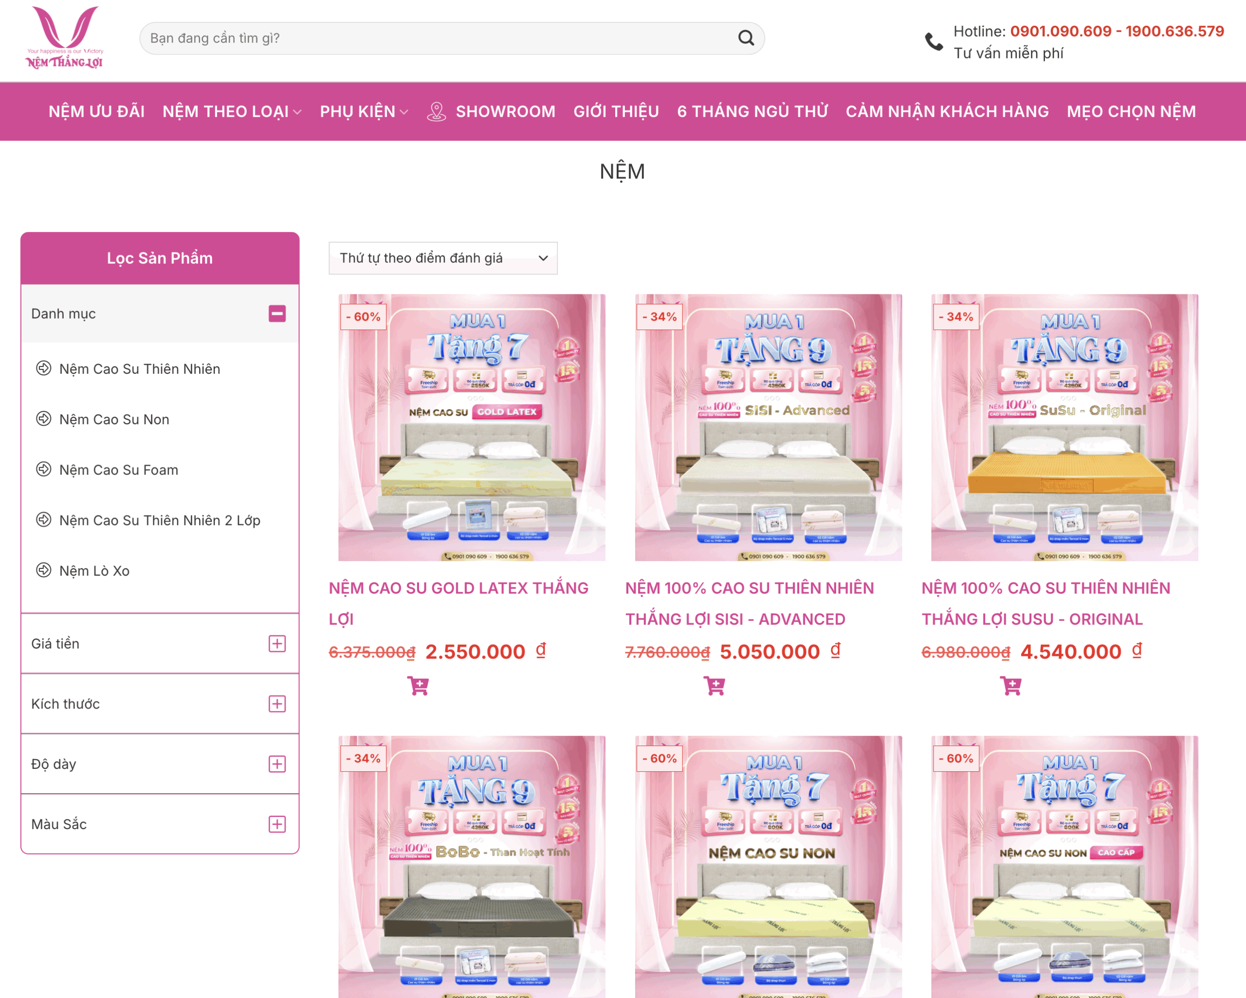Select Nệm Cao Su Non category

[x=114, y=419]
